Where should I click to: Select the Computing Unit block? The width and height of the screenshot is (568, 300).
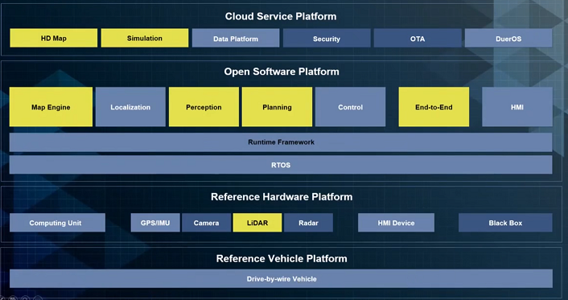click(x=57, y=223)
